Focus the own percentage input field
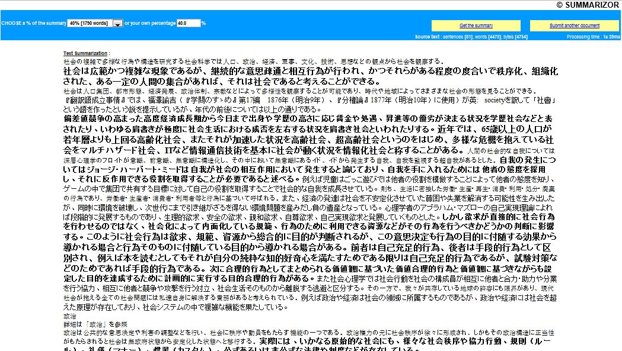 [x=189, y=23]
